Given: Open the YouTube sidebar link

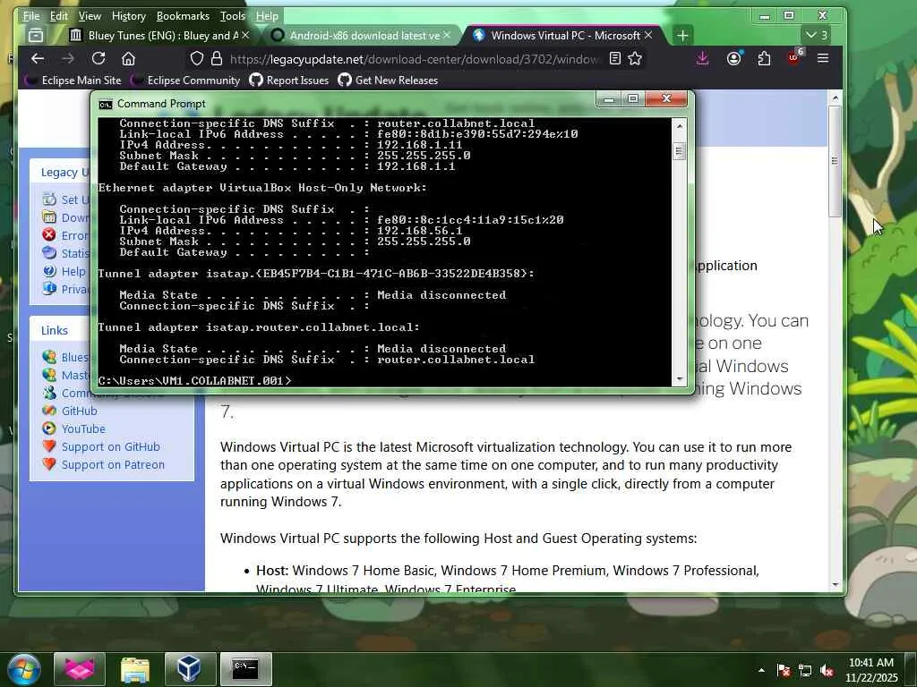Looking at the screenshot, I should tap(83, 428).
